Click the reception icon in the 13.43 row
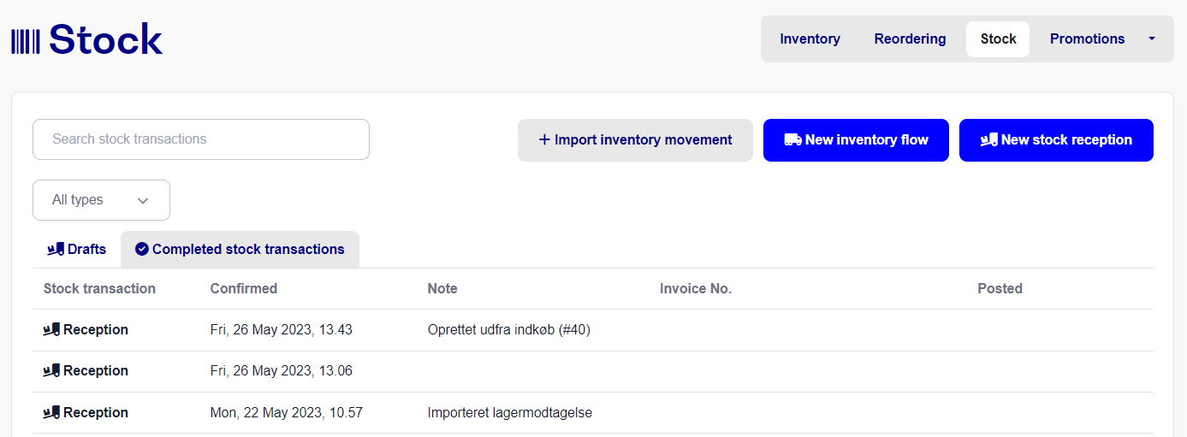Image resolution: width=1187 pixels, height=437 pixels. 52,329
